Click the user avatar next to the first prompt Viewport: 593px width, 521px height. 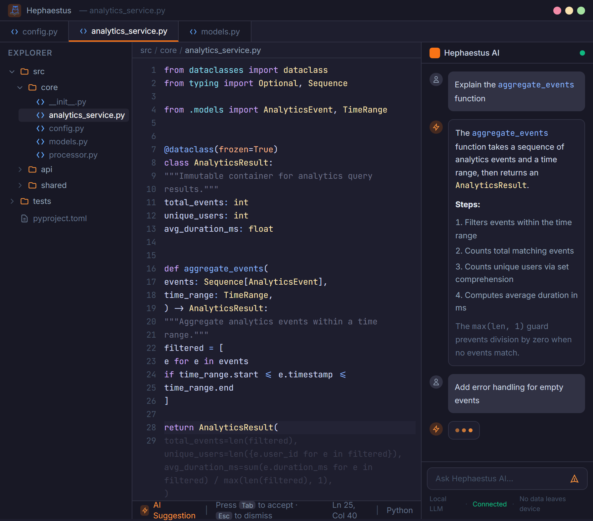click(436, 79)
